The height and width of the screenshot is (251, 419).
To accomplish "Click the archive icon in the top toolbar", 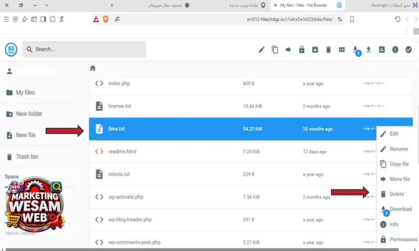I will [315, 49].
